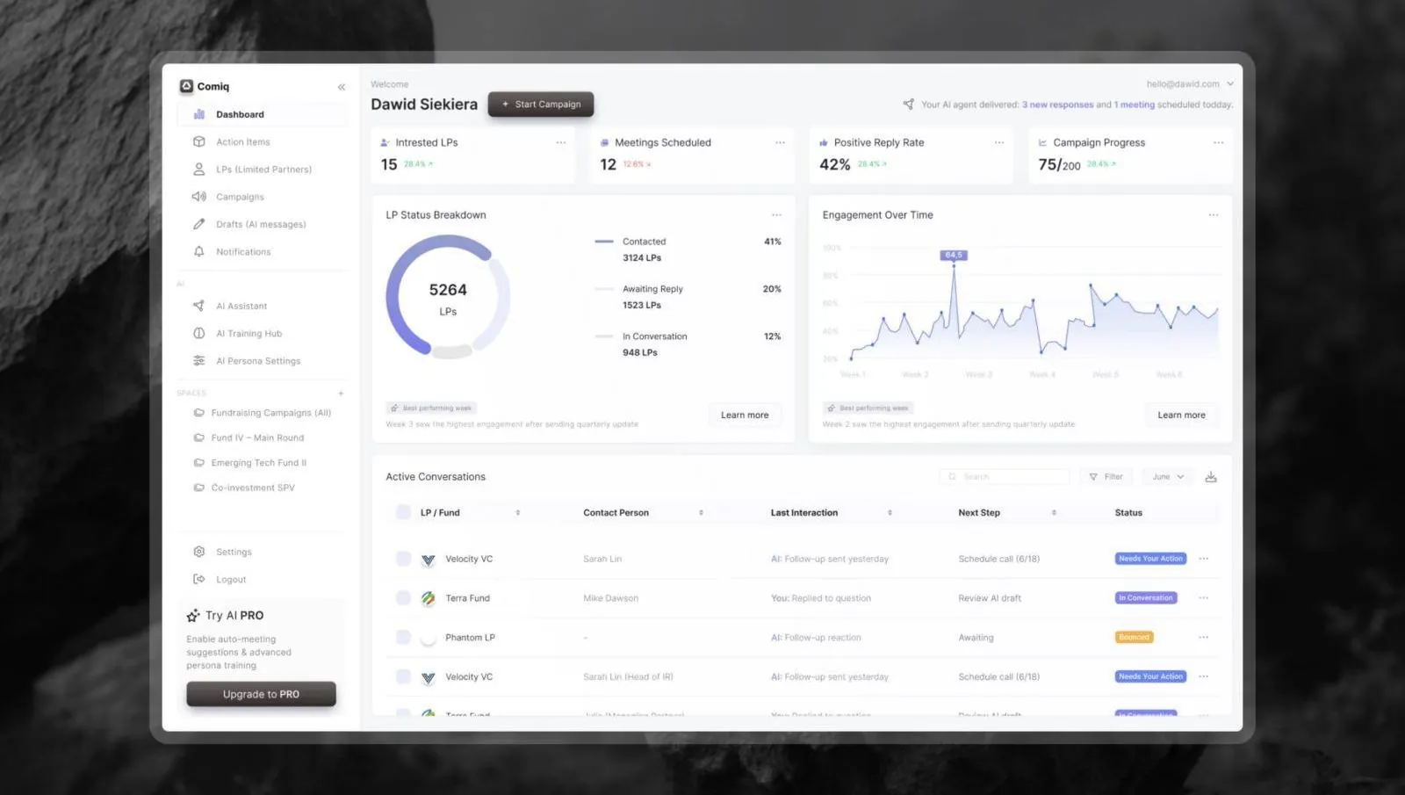Collapse the sidebar with double-chevron icon
The height and width of the screenshot is (795, 1405).
point(342,87)
